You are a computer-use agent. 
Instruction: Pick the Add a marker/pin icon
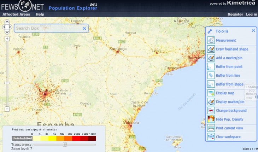pyautogui.click(x=211, y=58)
